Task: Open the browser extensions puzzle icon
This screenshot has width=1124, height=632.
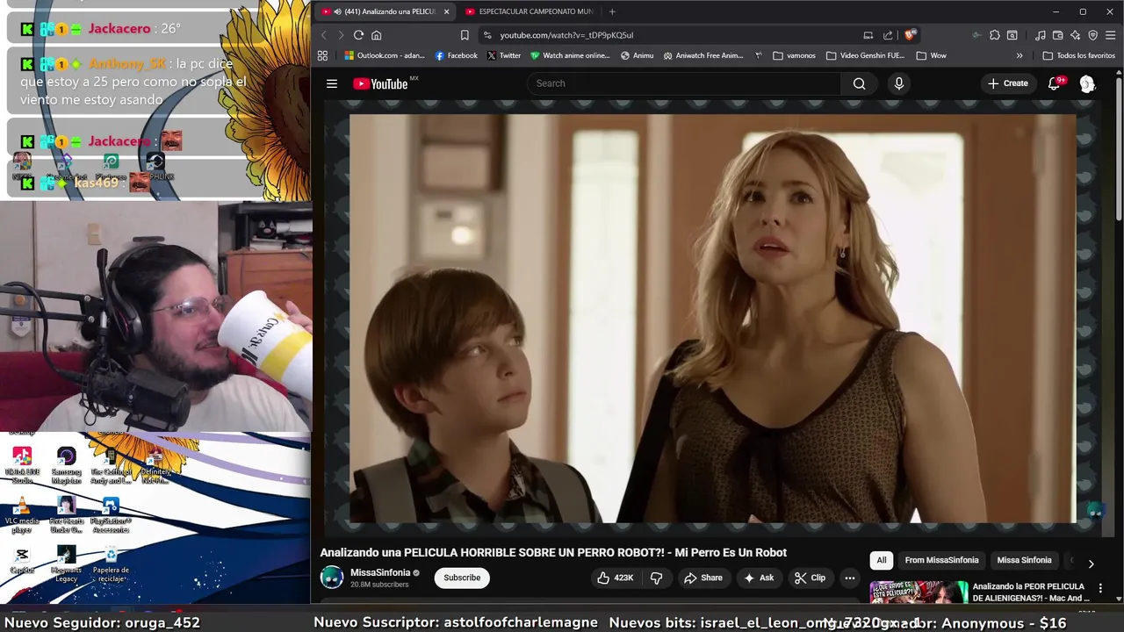Action: (994, 35)
